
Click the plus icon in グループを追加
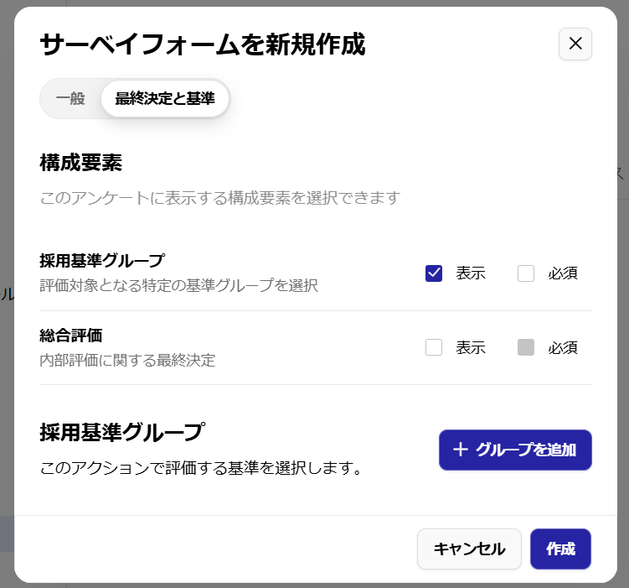[460, 450]
